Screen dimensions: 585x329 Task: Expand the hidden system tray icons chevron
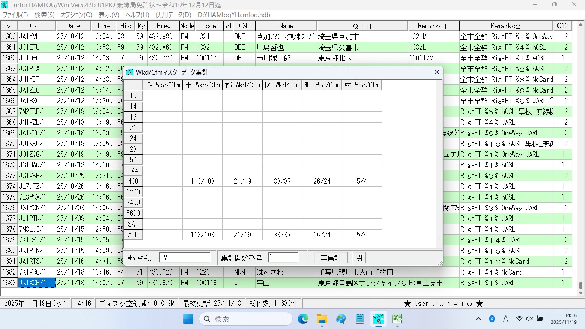[478, 319]
